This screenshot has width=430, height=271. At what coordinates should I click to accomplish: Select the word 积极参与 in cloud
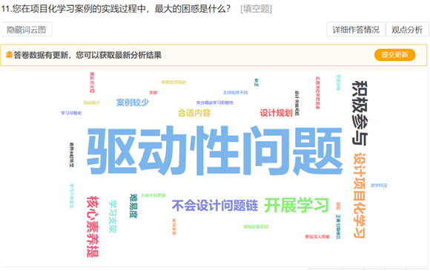[x=360, y=113]
